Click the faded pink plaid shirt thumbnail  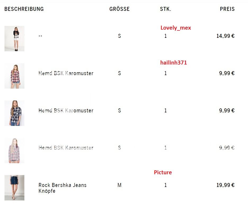(14, 150)
